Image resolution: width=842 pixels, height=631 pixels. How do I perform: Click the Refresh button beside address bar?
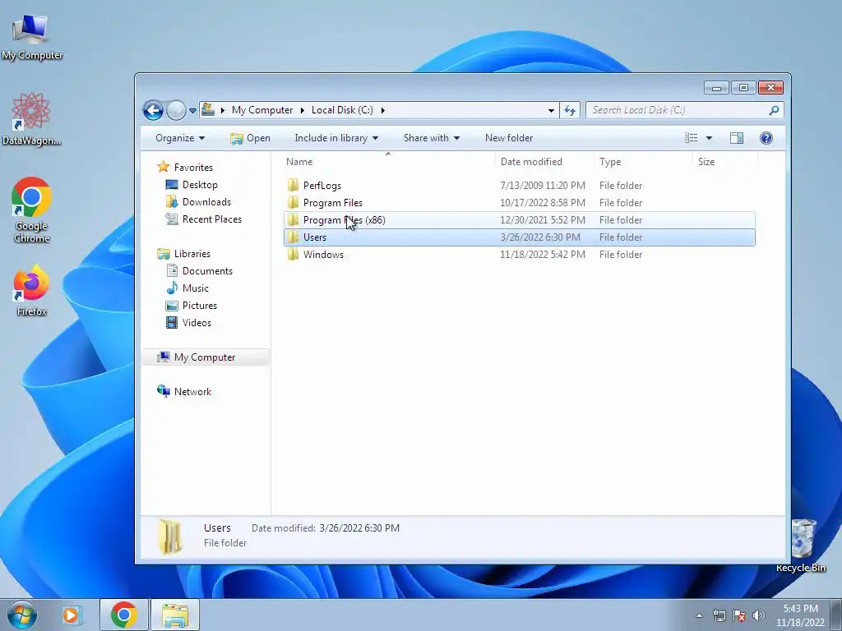pos(570,111)
